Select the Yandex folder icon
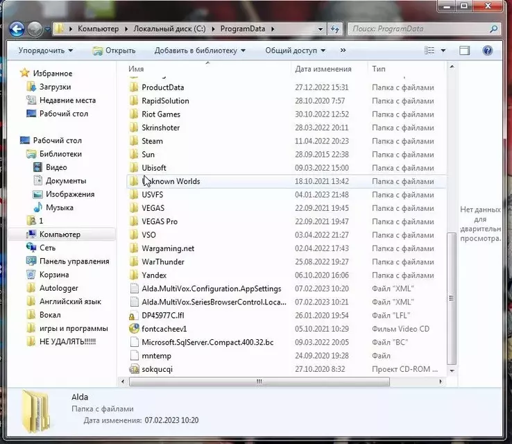512x444 pixels. (x=134, y=275)
